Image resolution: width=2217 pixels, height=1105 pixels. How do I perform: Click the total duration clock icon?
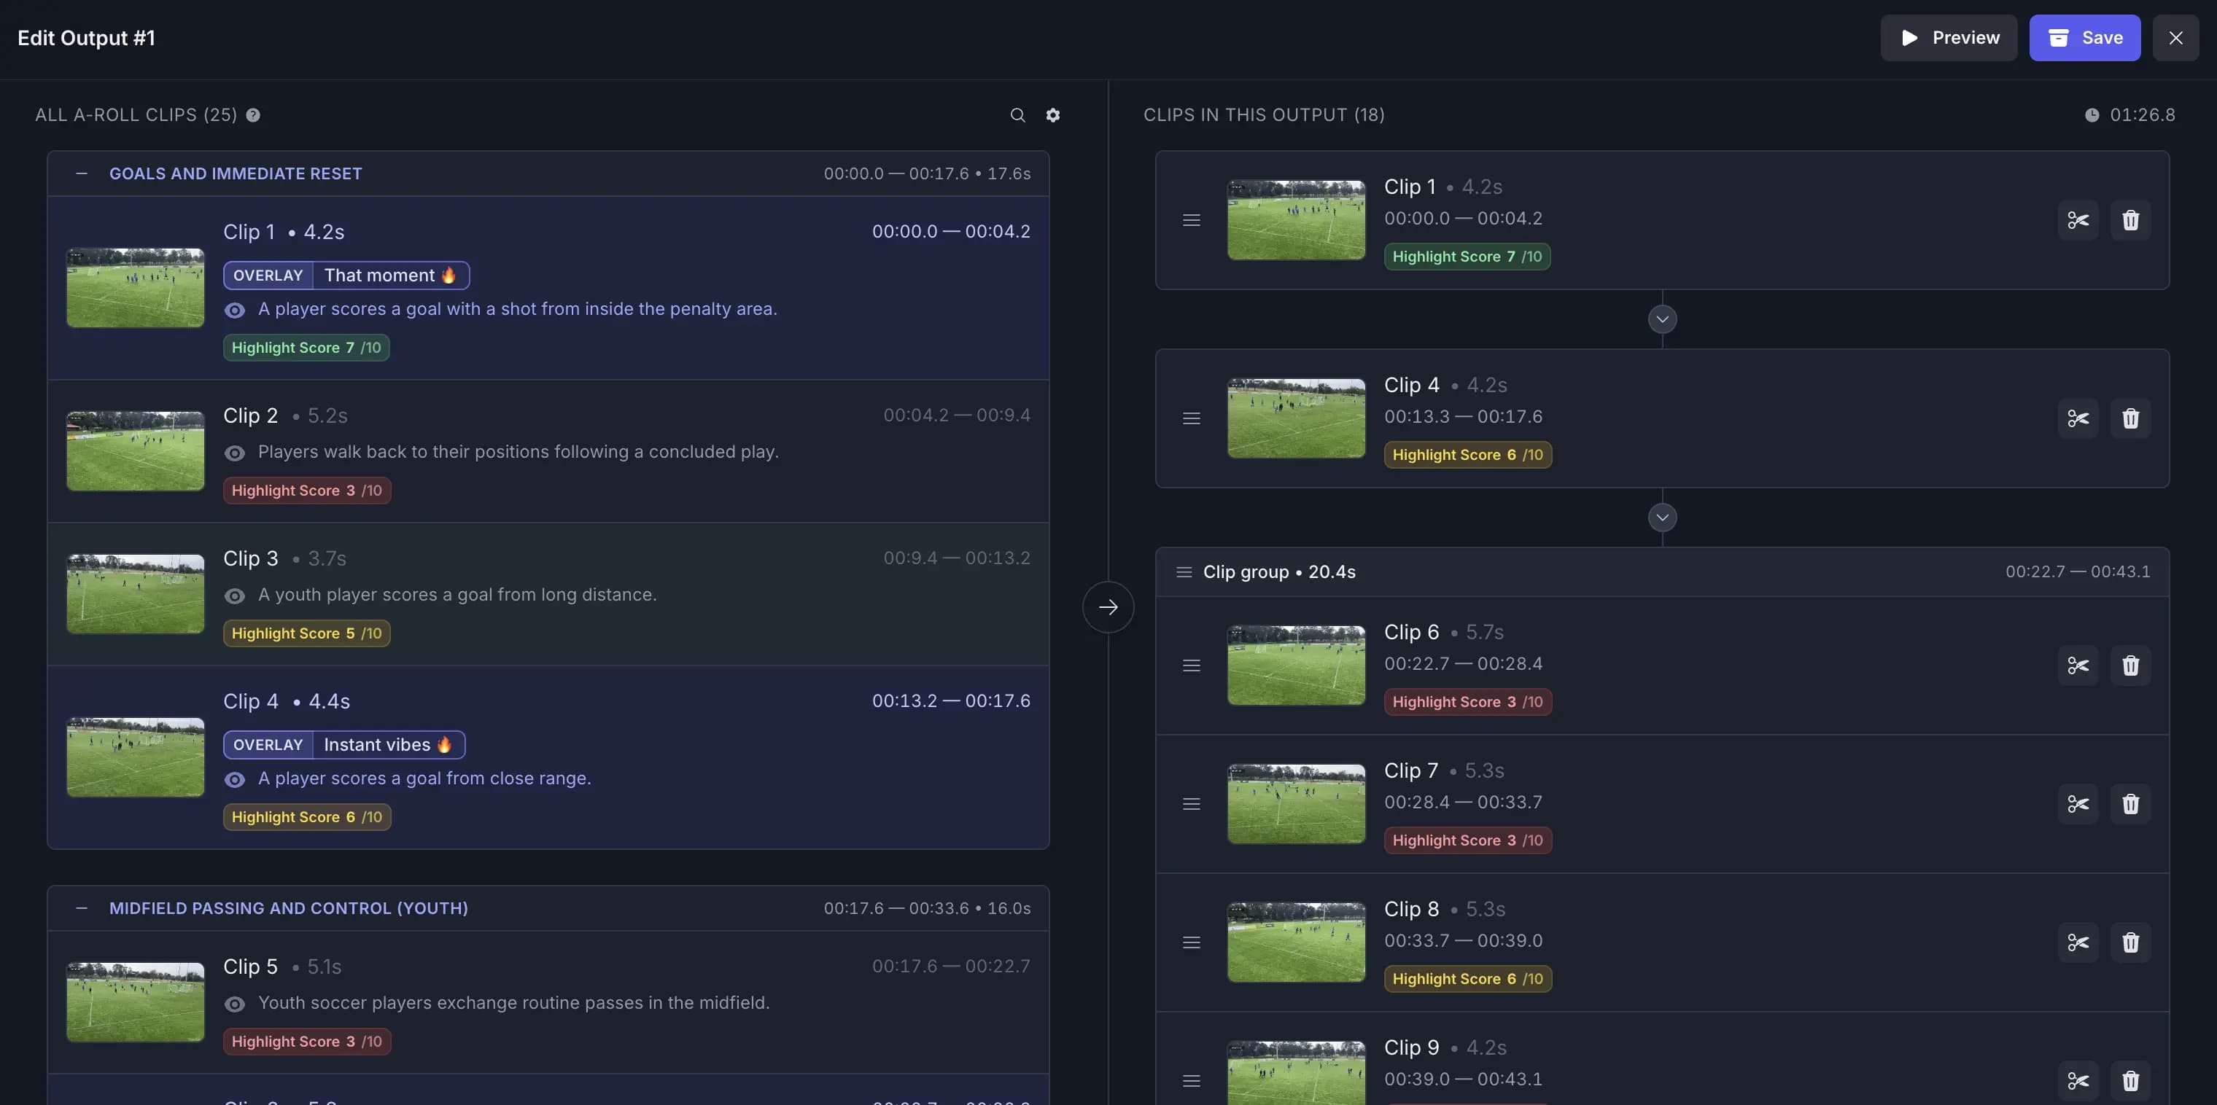[2092, 115]
